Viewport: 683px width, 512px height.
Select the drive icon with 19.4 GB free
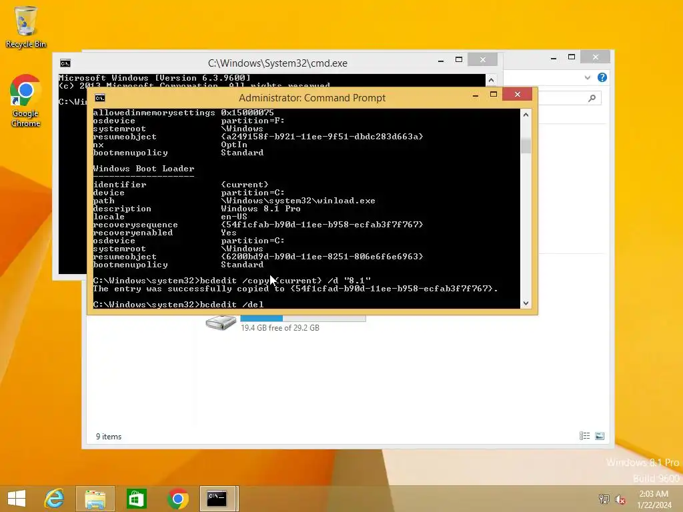pyautogui.click(x=221, y=323)
